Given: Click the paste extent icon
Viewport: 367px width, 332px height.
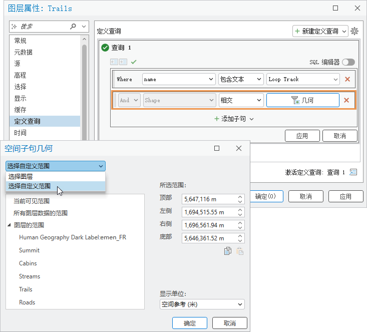Looking at the screenshot, I should pyautogui.click(x=240, y=251).
